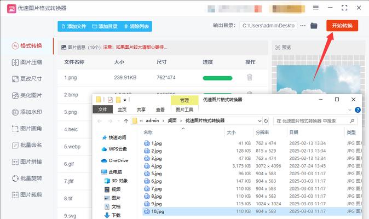Select the 6.gif row in converter list
Viewport: 369px width, 219px height.
coord(75,164)
